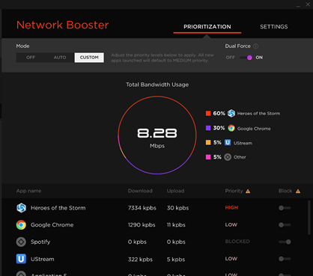Toggle the Dual Force switch

246,58
